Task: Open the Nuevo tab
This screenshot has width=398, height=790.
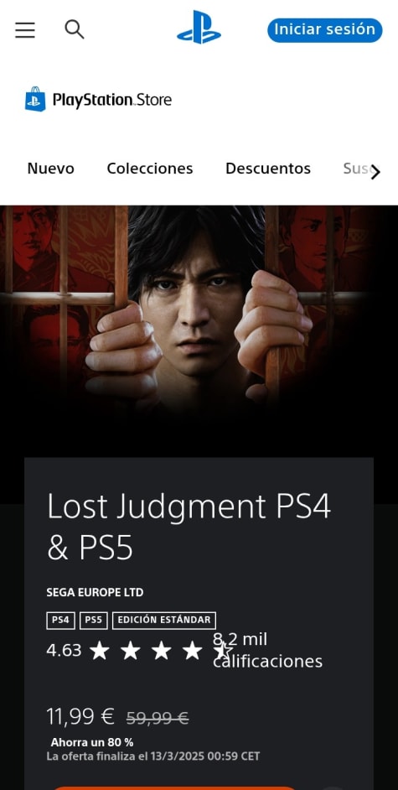Action: point(51,169)
